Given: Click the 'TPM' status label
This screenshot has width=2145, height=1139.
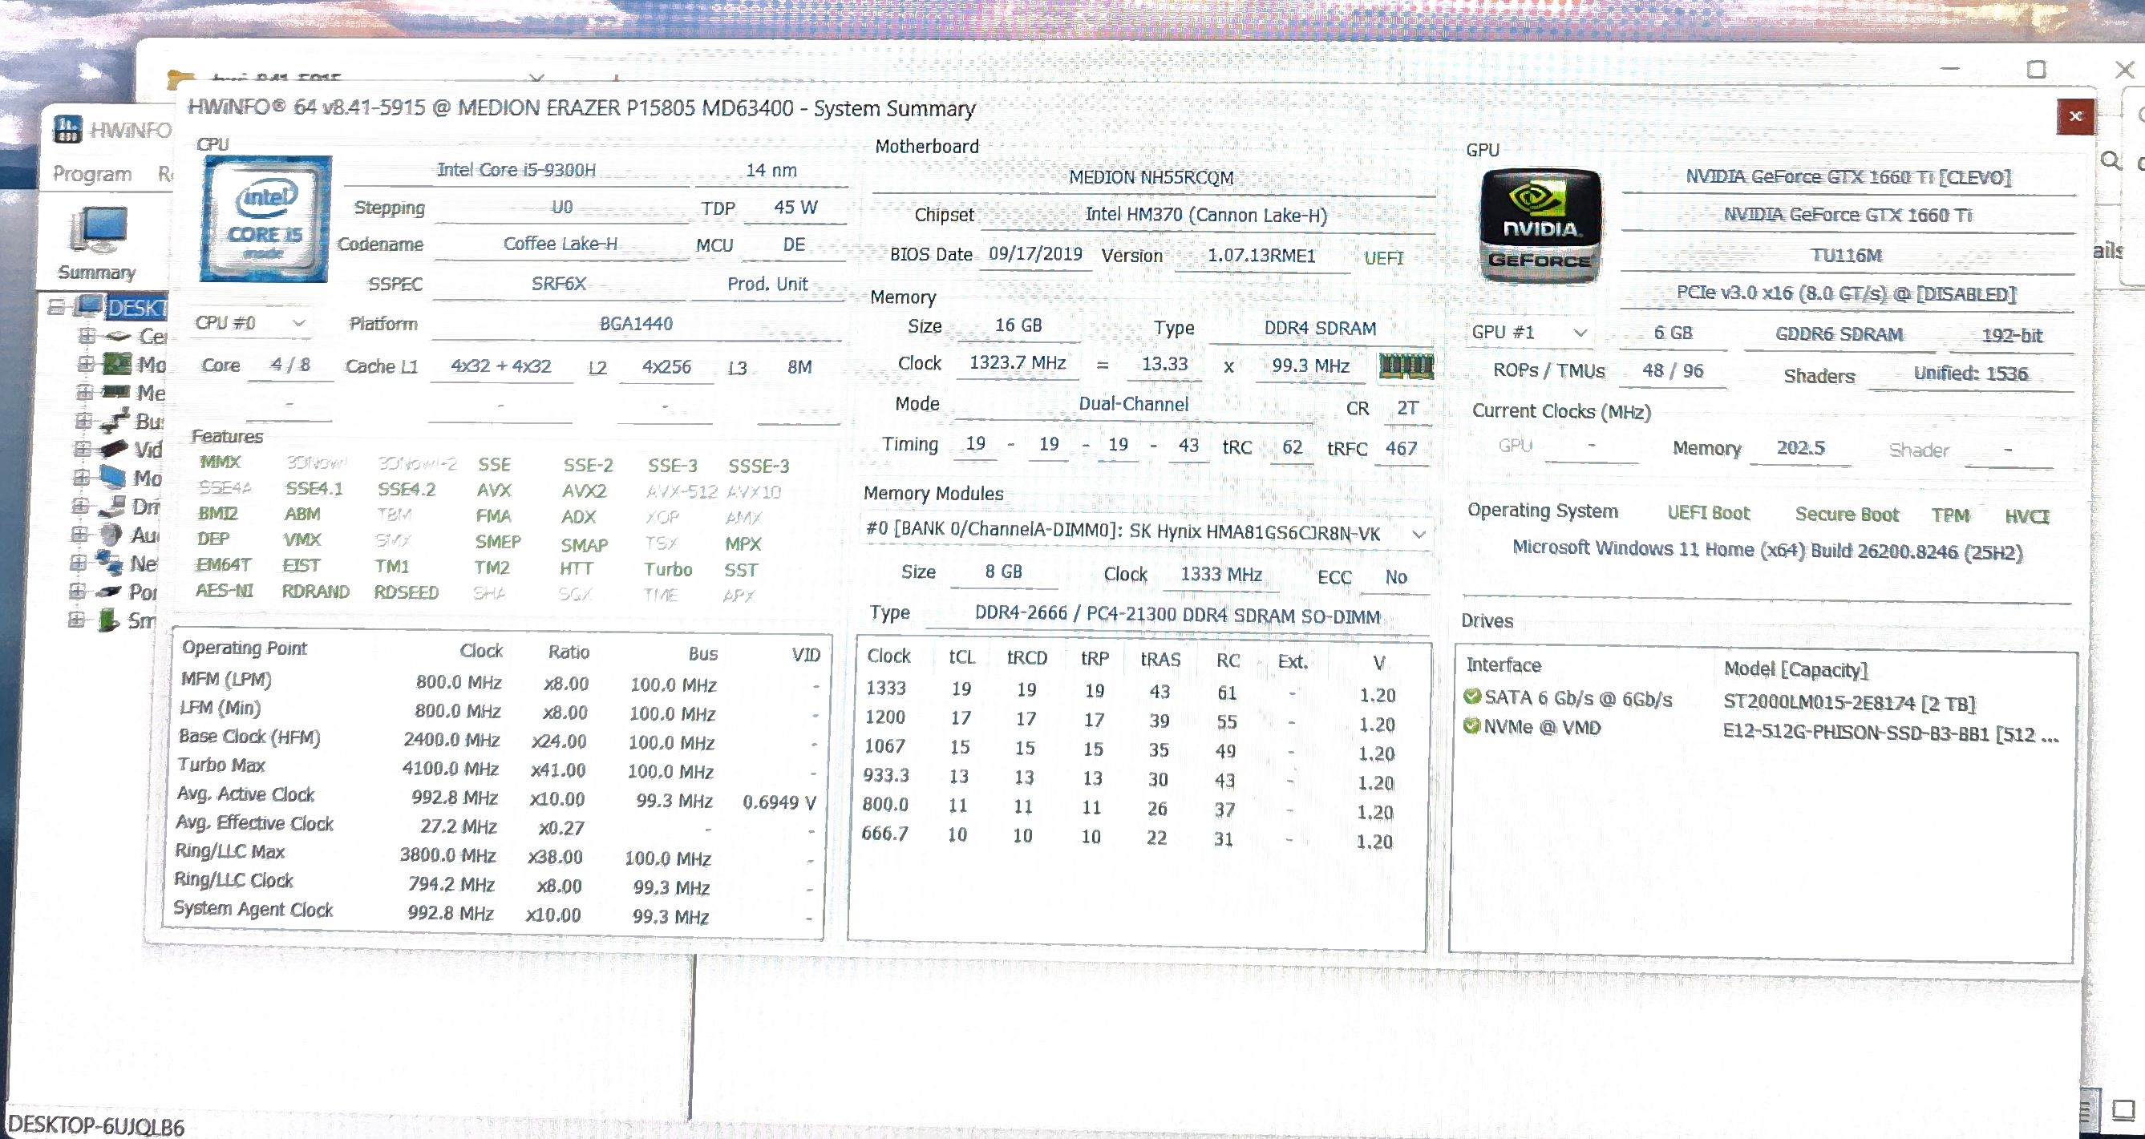Looking at the screenshot, I should [x=1950, y=515].
